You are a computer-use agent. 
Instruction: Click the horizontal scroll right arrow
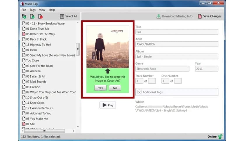click(74, 131)
